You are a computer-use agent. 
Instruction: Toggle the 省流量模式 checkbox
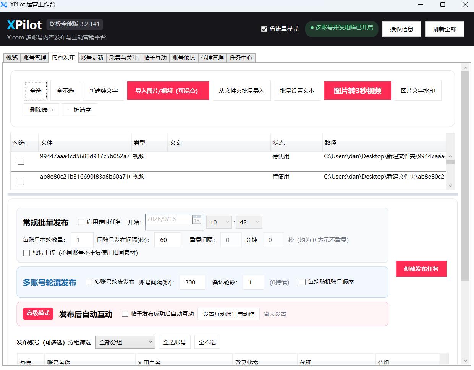click(x=264, y=29)
